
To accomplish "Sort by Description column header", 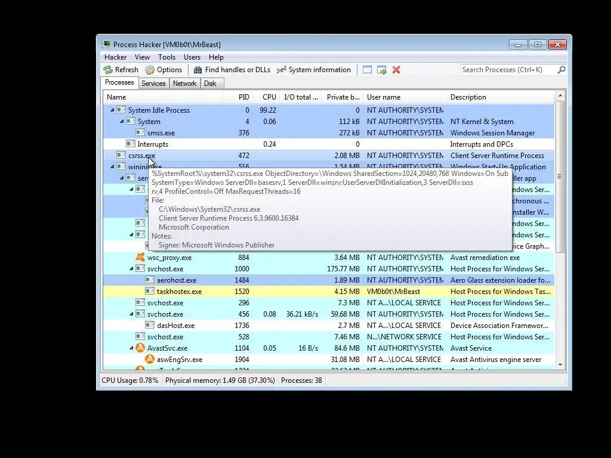I will (x=501, y=97).
